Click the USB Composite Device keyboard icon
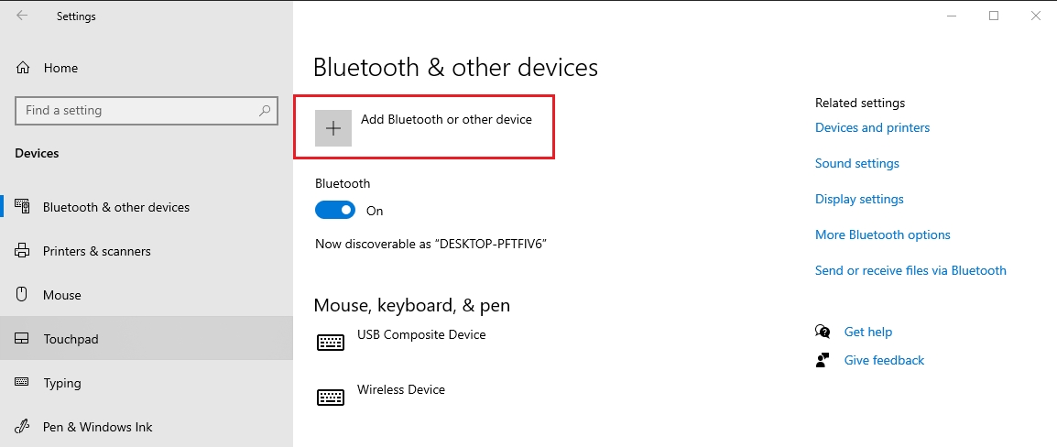The width and height of the screenshot is (1057, 447). [x=331, y=342]
